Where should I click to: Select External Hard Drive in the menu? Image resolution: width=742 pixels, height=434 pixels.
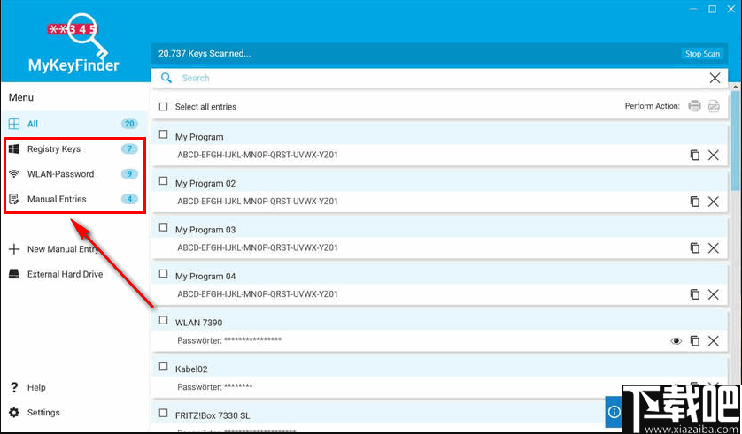click(x=65, y=274)
